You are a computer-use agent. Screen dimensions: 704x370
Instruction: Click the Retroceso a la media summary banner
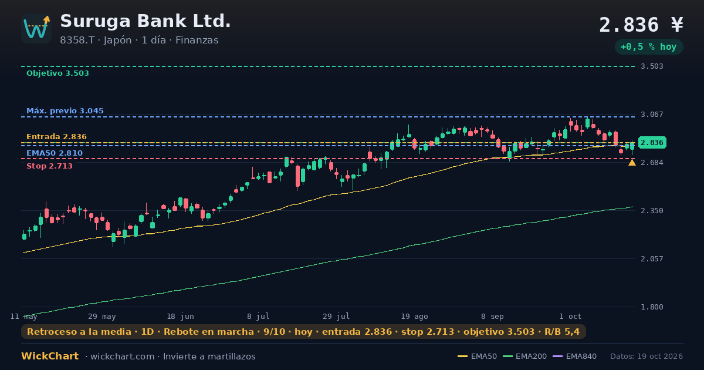303,332
